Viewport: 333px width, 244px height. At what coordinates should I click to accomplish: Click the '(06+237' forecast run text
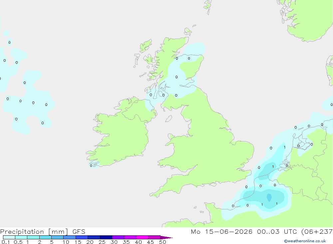(x=317, y=232)
